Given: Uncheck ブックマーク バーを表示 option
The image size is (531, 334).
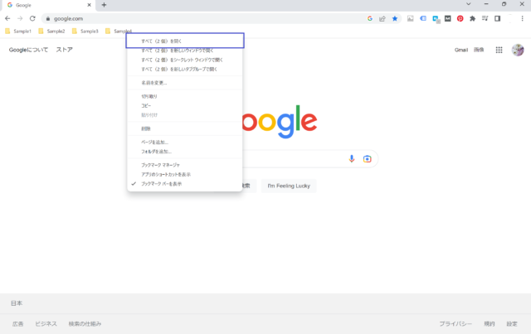Looking at the screenshot, I should click(x=185, y=184).
